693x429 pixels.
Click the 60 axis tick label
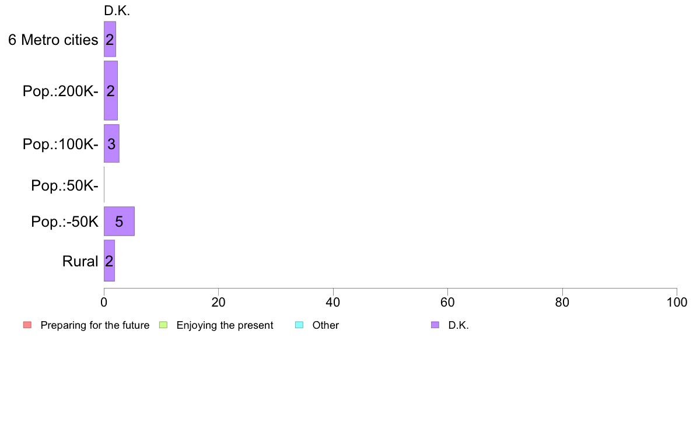click(x=448, y=302)
